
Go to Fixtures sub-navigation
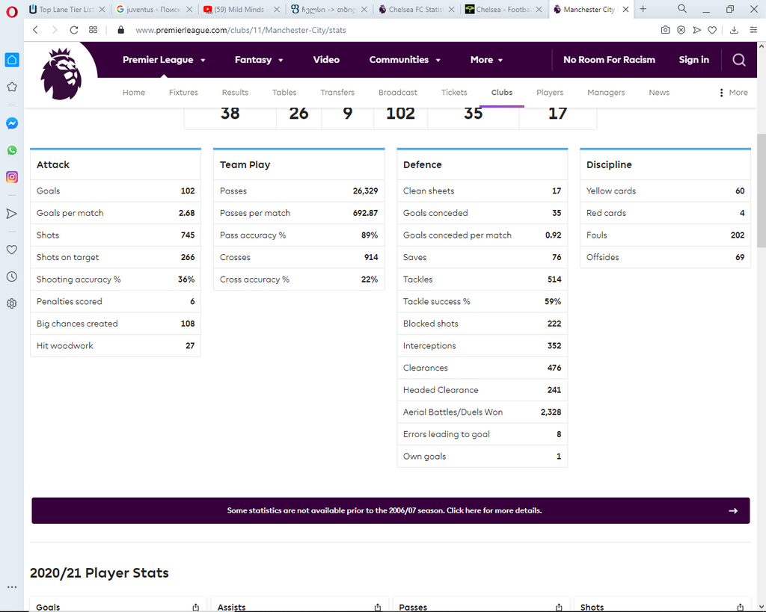point(184,92)
